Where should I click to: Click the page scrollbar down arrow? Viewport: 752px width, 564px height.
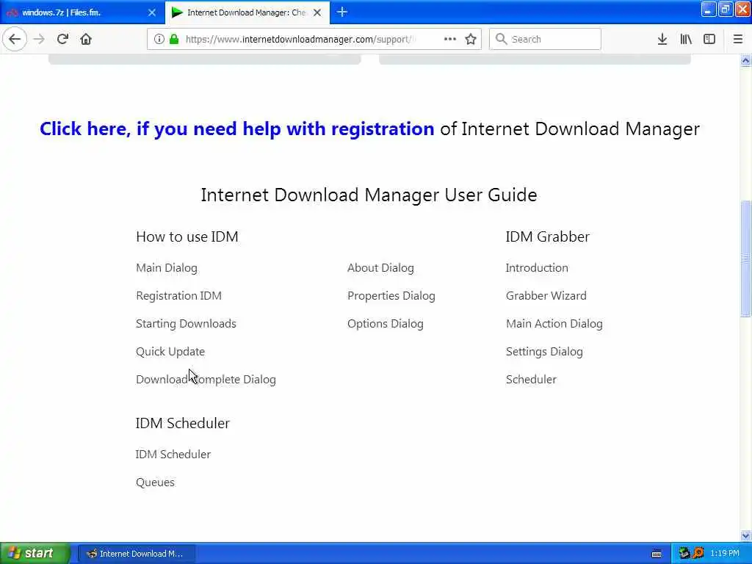[745, 535]
